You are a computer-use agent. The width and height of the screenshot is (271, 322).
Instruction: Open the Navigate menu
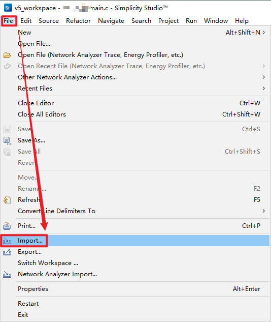click(111, 21)
